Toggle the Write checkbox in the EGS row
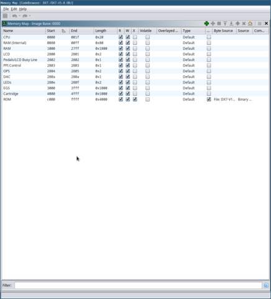This screenshot has width=271, height=299. [x=128, y=88]
